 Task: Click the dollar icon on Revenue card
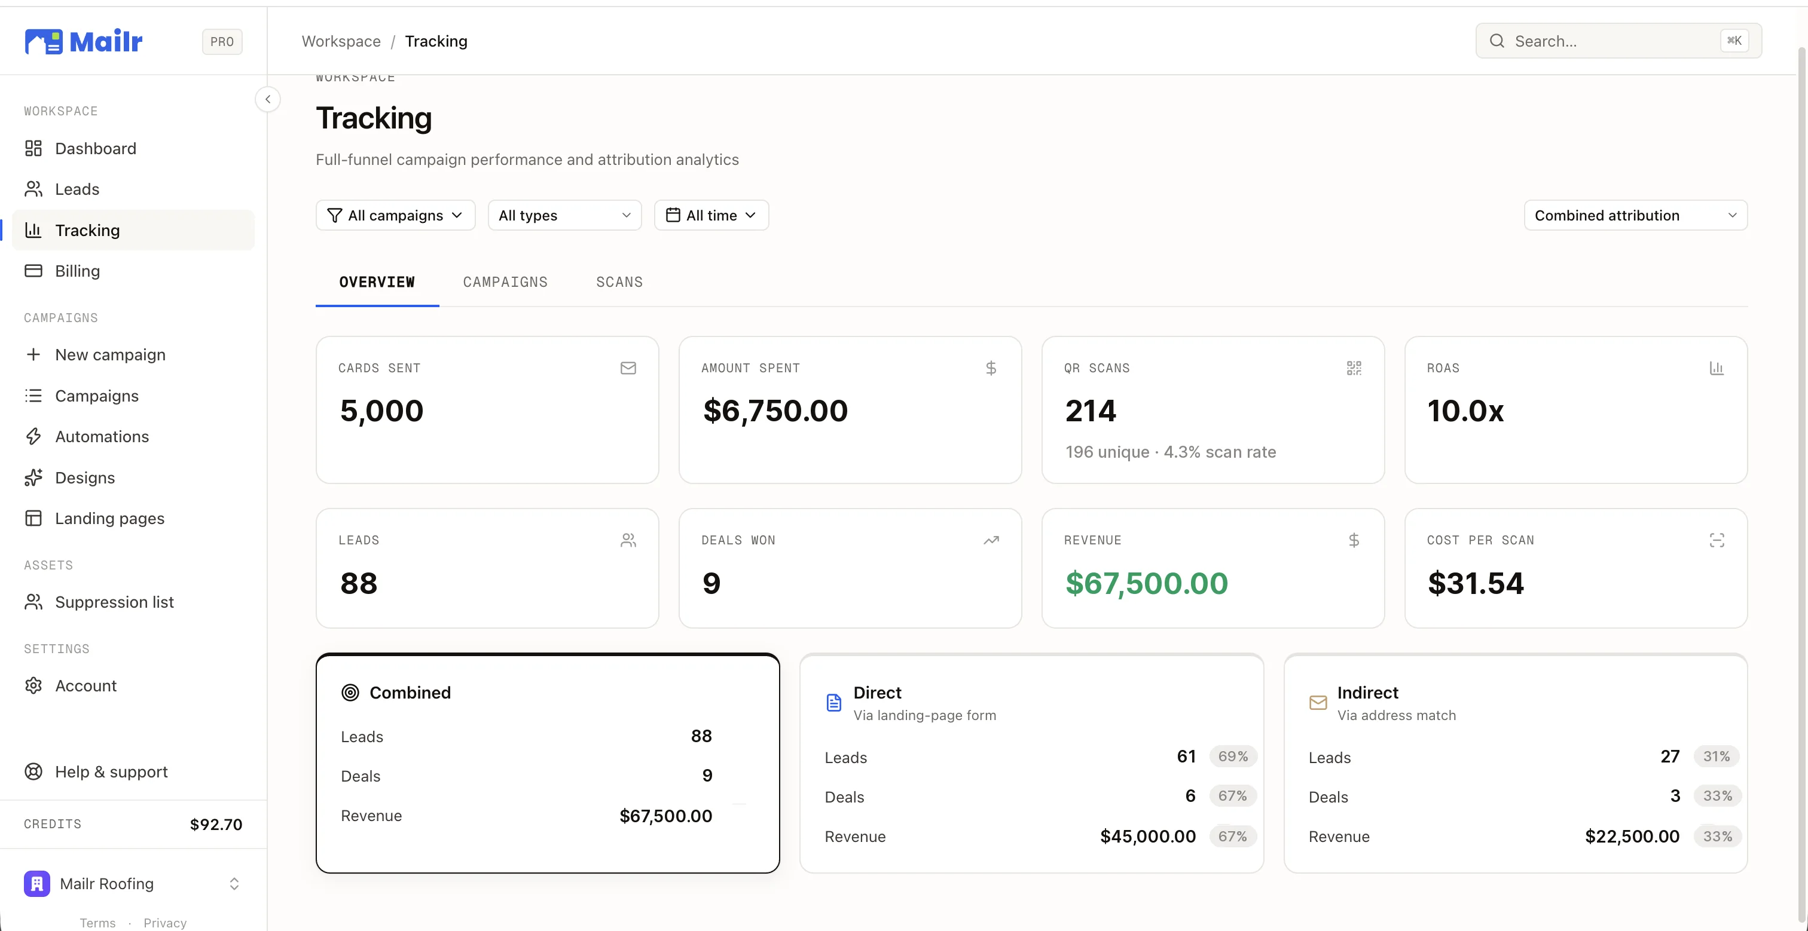(x=1354, y=540)
